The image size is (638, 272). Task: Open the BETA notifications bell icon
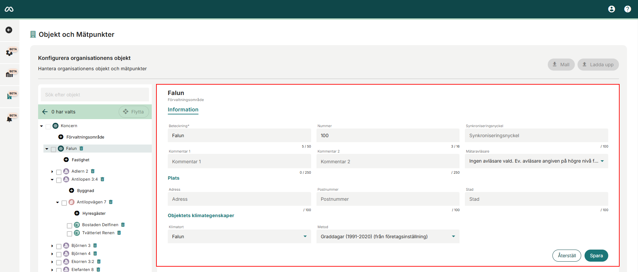(x=10, y=119)
